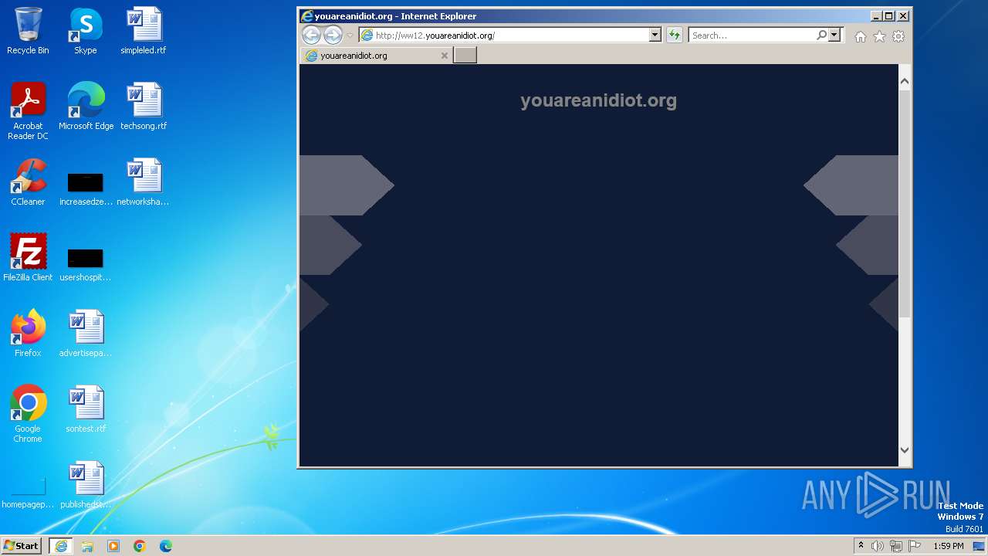Click the Search box in Internet Explorer
The image size is (988, 556).
click(753, 36)
